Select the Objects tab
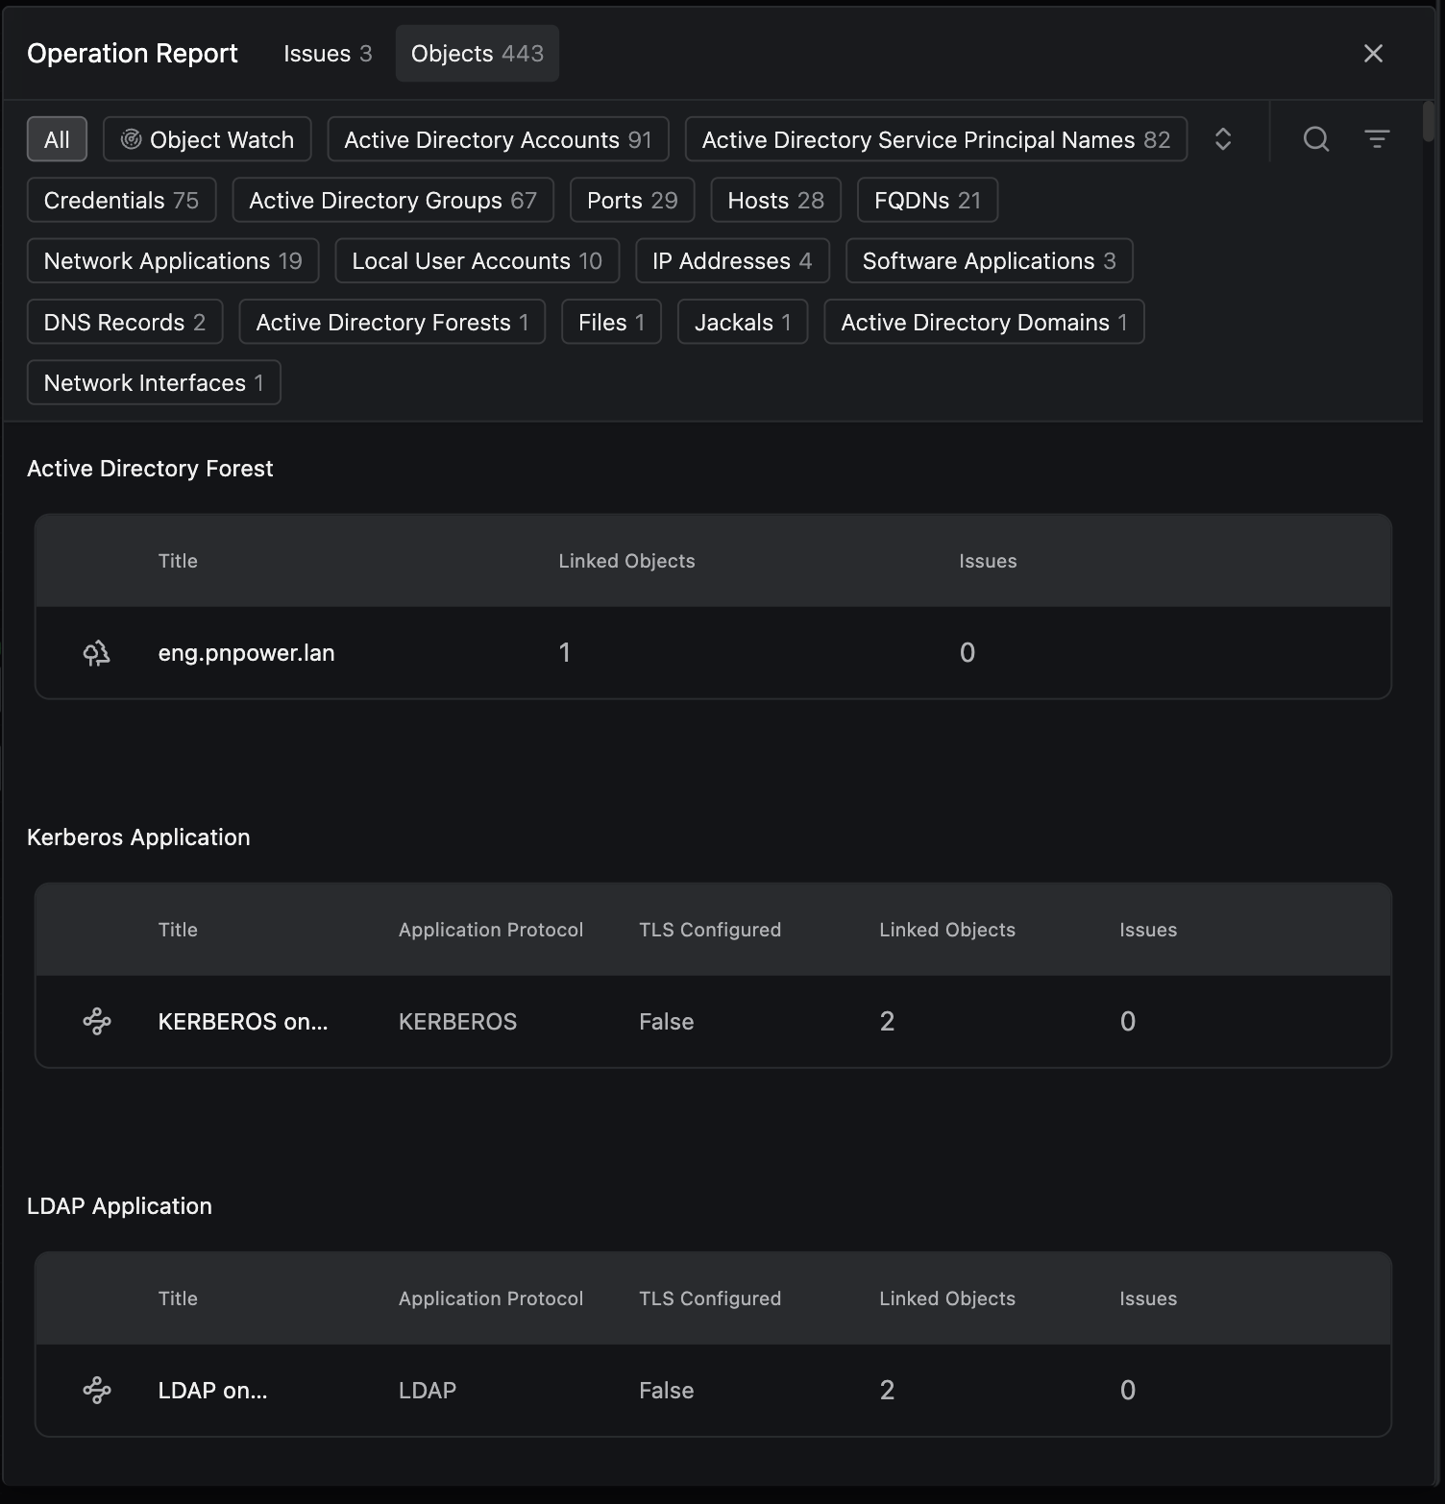Screen dimensions: 1445x1504 pos(477,54)
